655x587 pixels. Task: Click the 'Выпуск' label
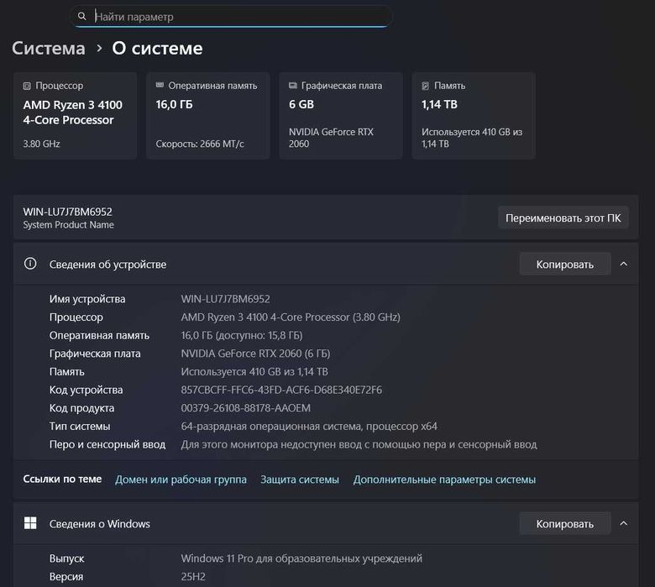(x=67, y=558)
